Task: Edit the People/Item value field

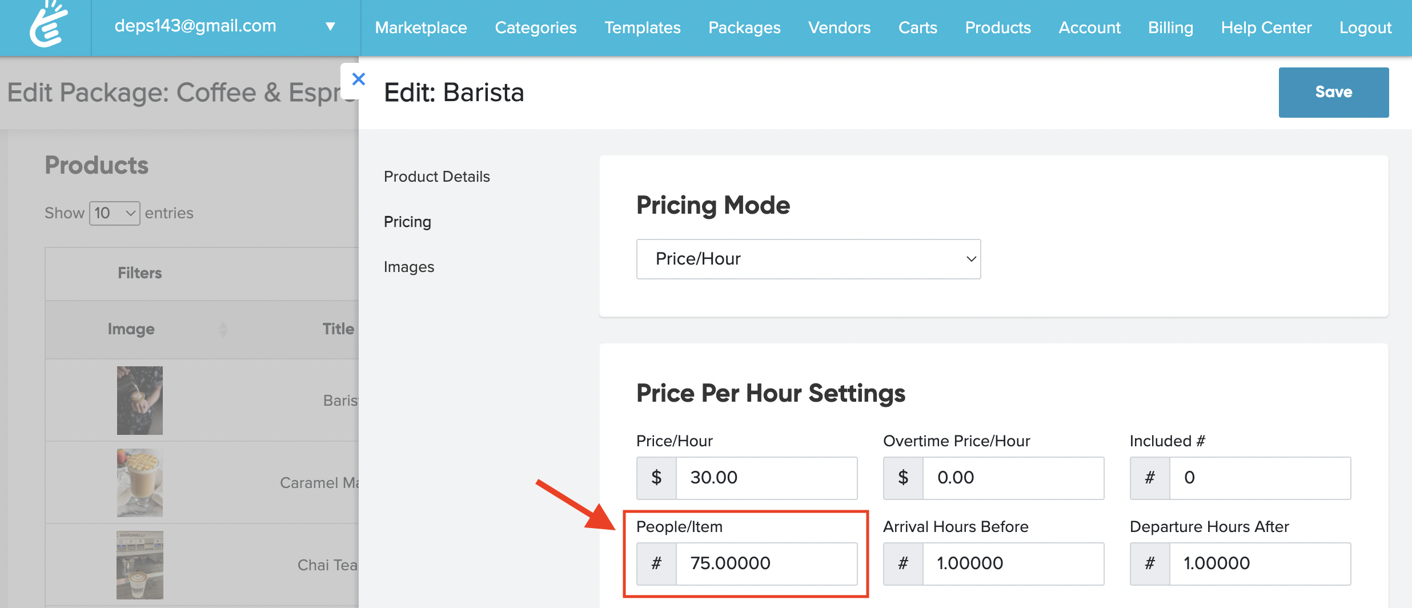Action: (766, 563)
